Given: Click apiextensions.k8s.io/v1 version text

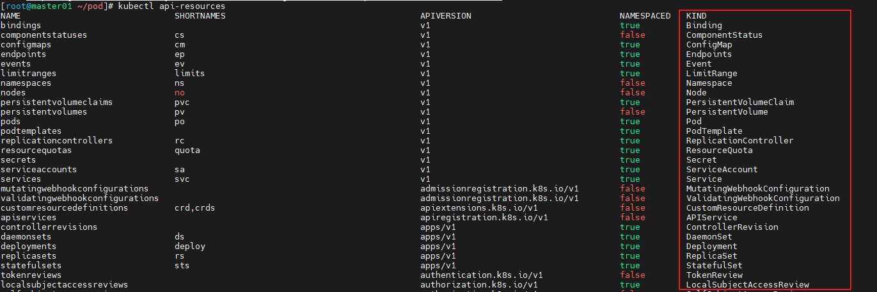Looking at the screenshot, I should (x=479, y=208).
